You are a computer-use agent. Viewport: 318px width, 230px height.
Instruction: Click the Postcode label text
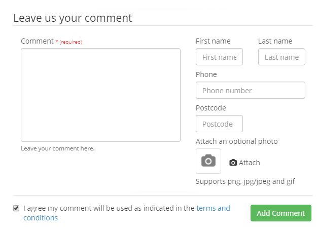tap(210, 108)
